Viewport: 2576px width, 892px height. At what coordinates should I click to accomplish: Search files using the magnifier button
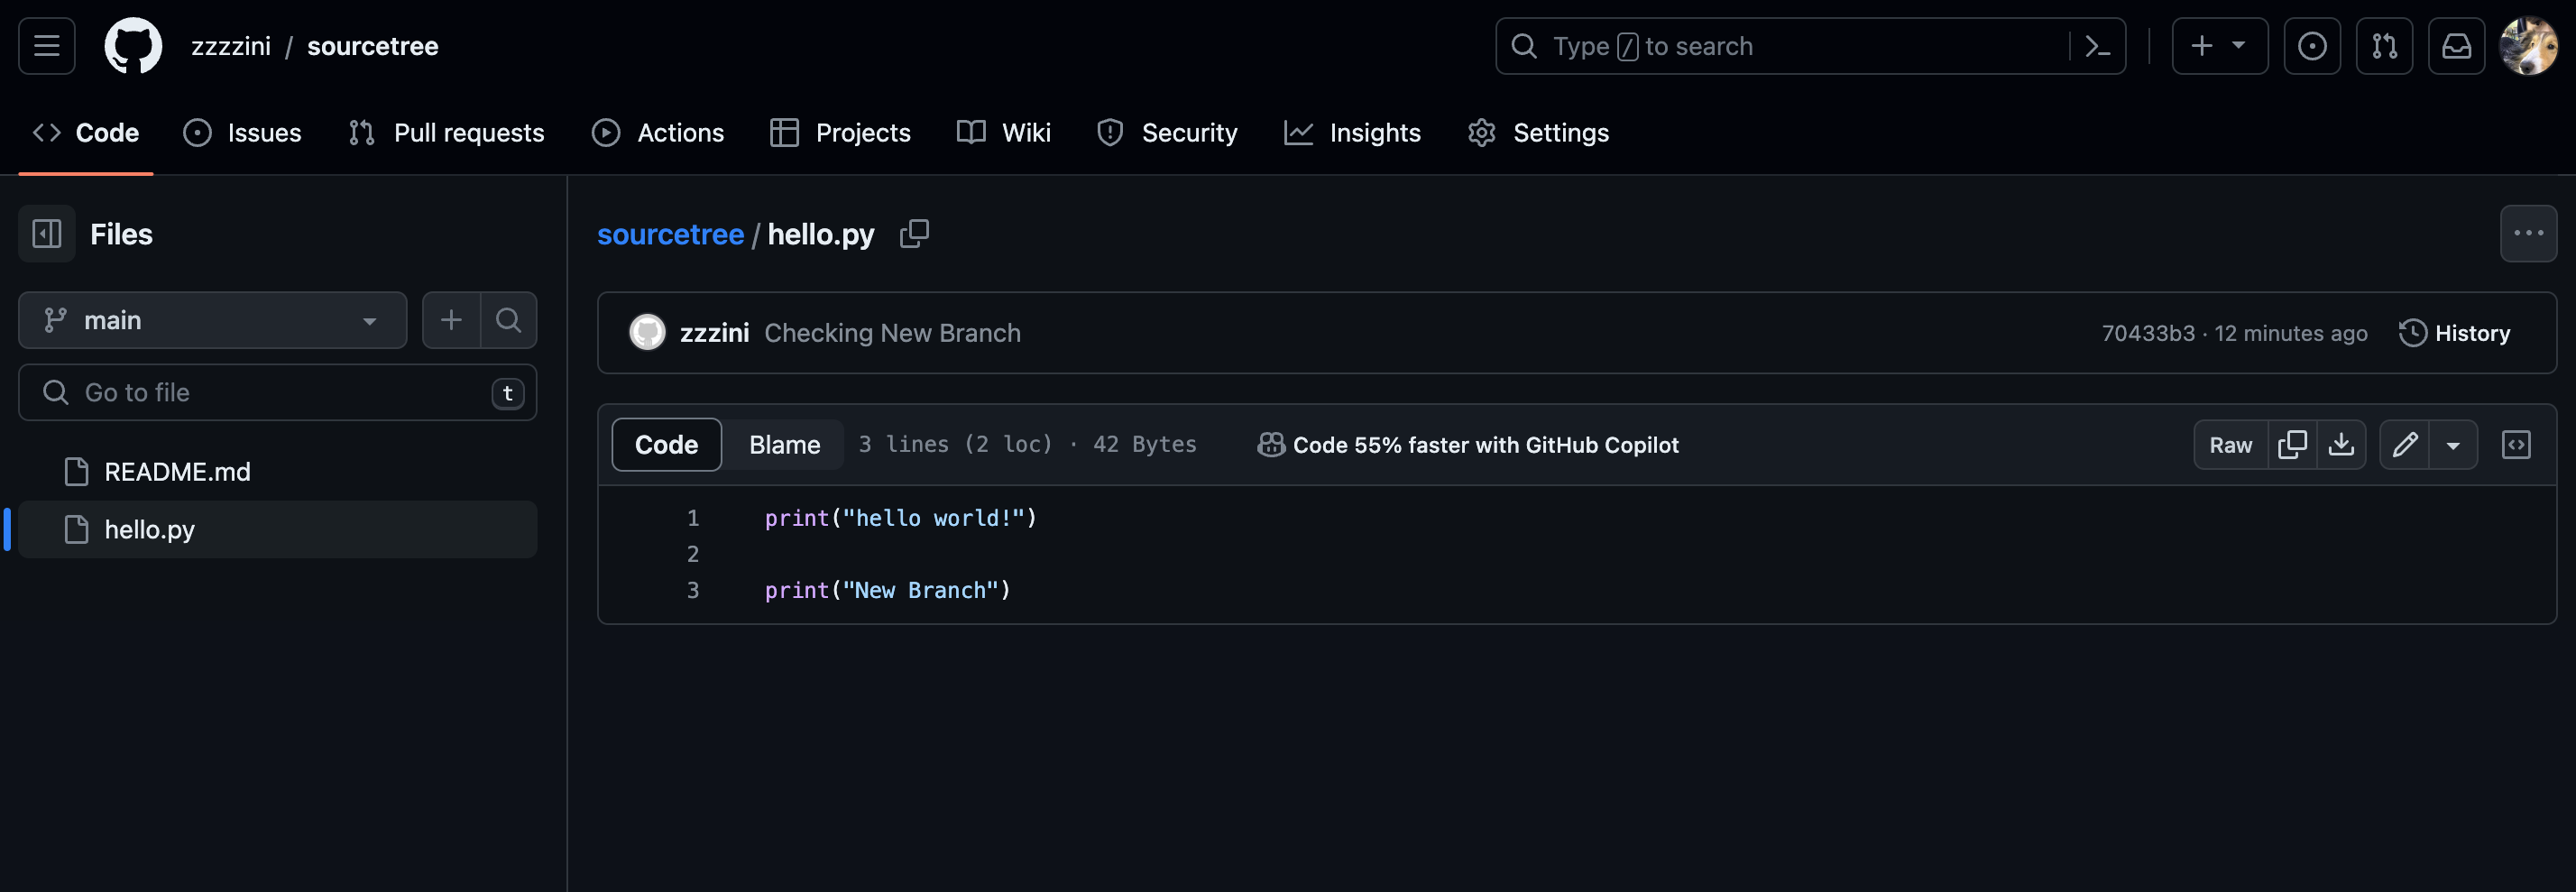(508, 320)
